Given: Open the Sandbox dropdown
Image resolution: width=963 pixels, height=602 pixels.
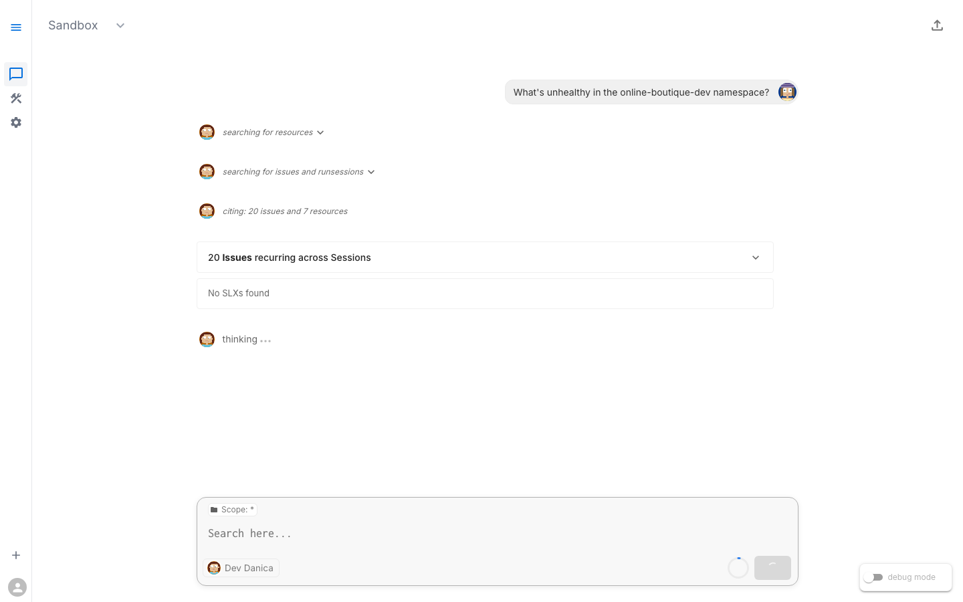Looking at the screenshot, I should coord(120,25).
